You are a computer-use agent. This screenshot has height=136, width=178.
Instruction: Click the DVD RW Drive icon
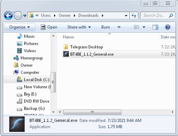coord(20,101)
